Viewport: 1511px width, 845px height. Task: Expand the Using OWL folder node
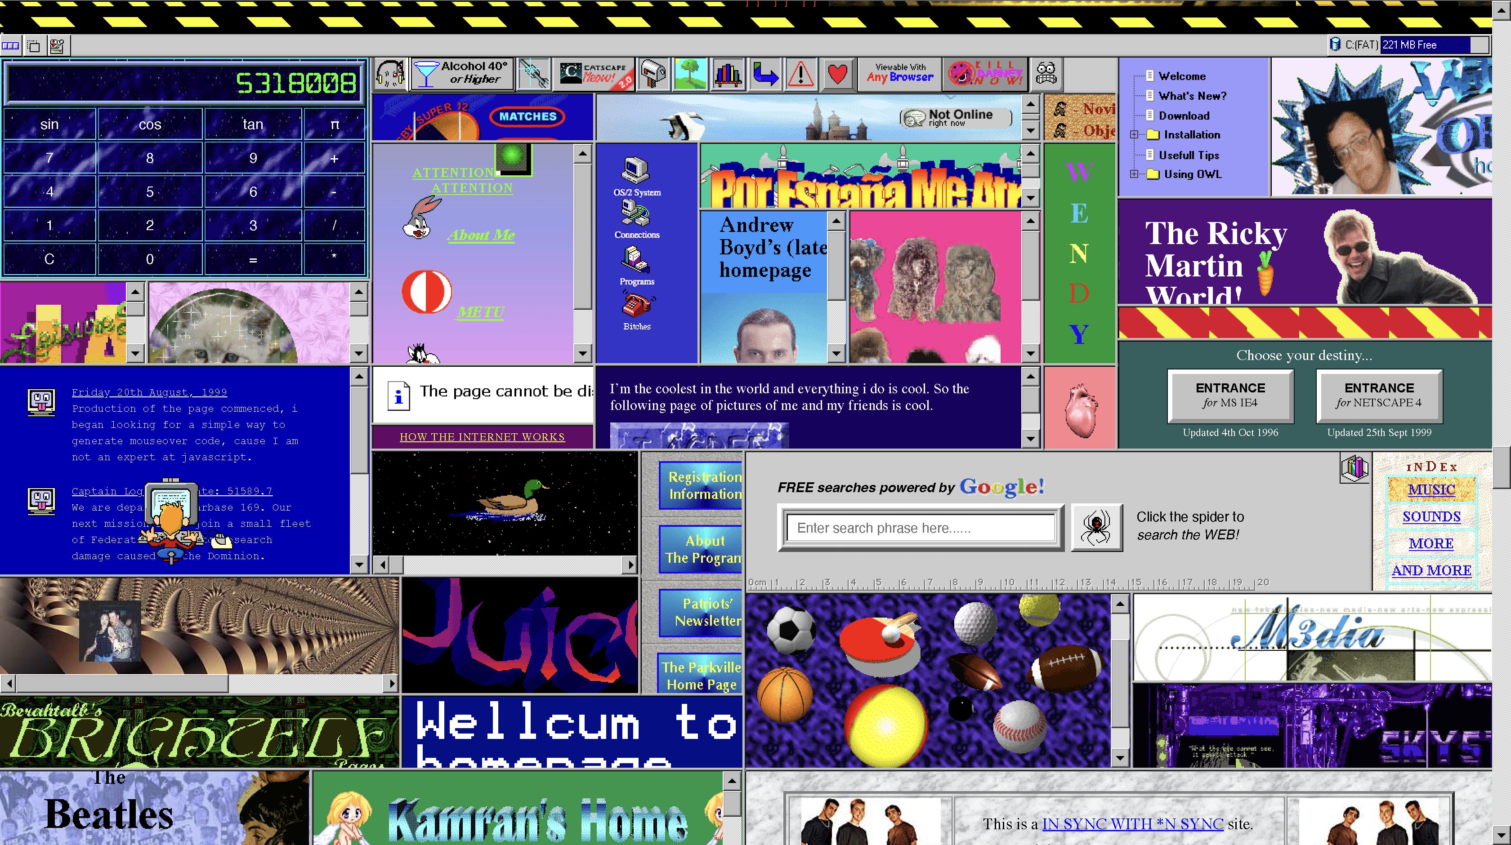tap(1134, 174)
